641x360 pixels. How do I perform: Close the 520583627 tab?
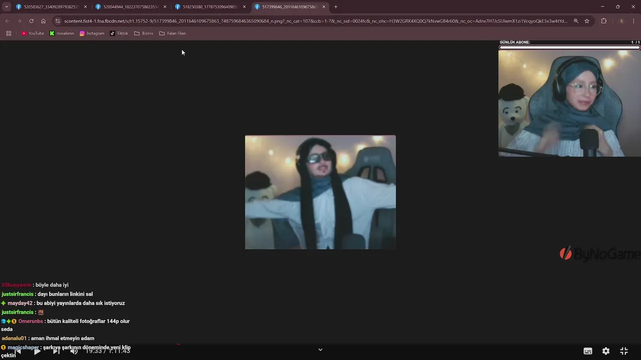coord(85,6)
